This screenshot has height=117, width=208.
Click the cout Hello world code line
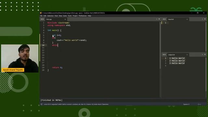click(x=71, y=40)
